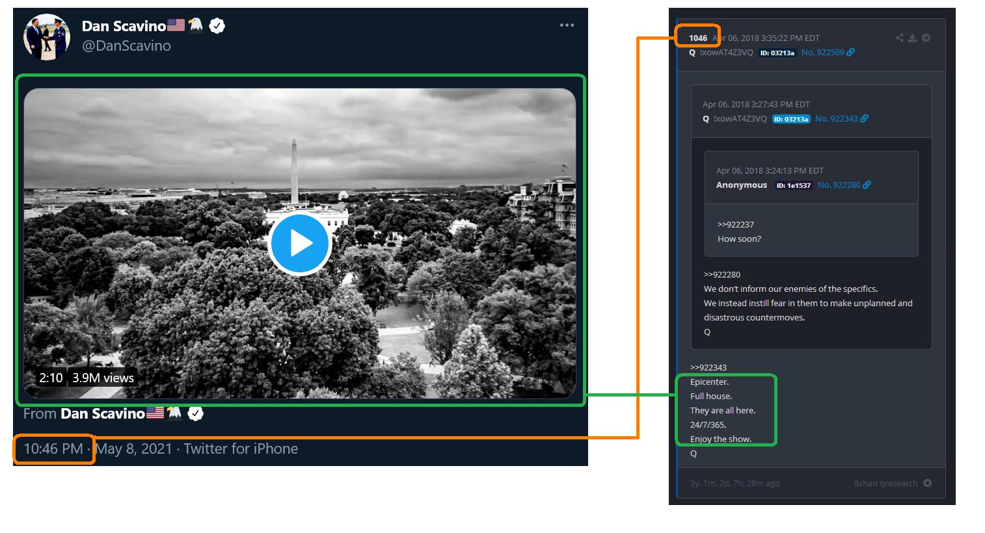Click the Apr 06, 2018 3:35:22 PM EDT date
985x533 pixels.
click(x=766, y=38)
